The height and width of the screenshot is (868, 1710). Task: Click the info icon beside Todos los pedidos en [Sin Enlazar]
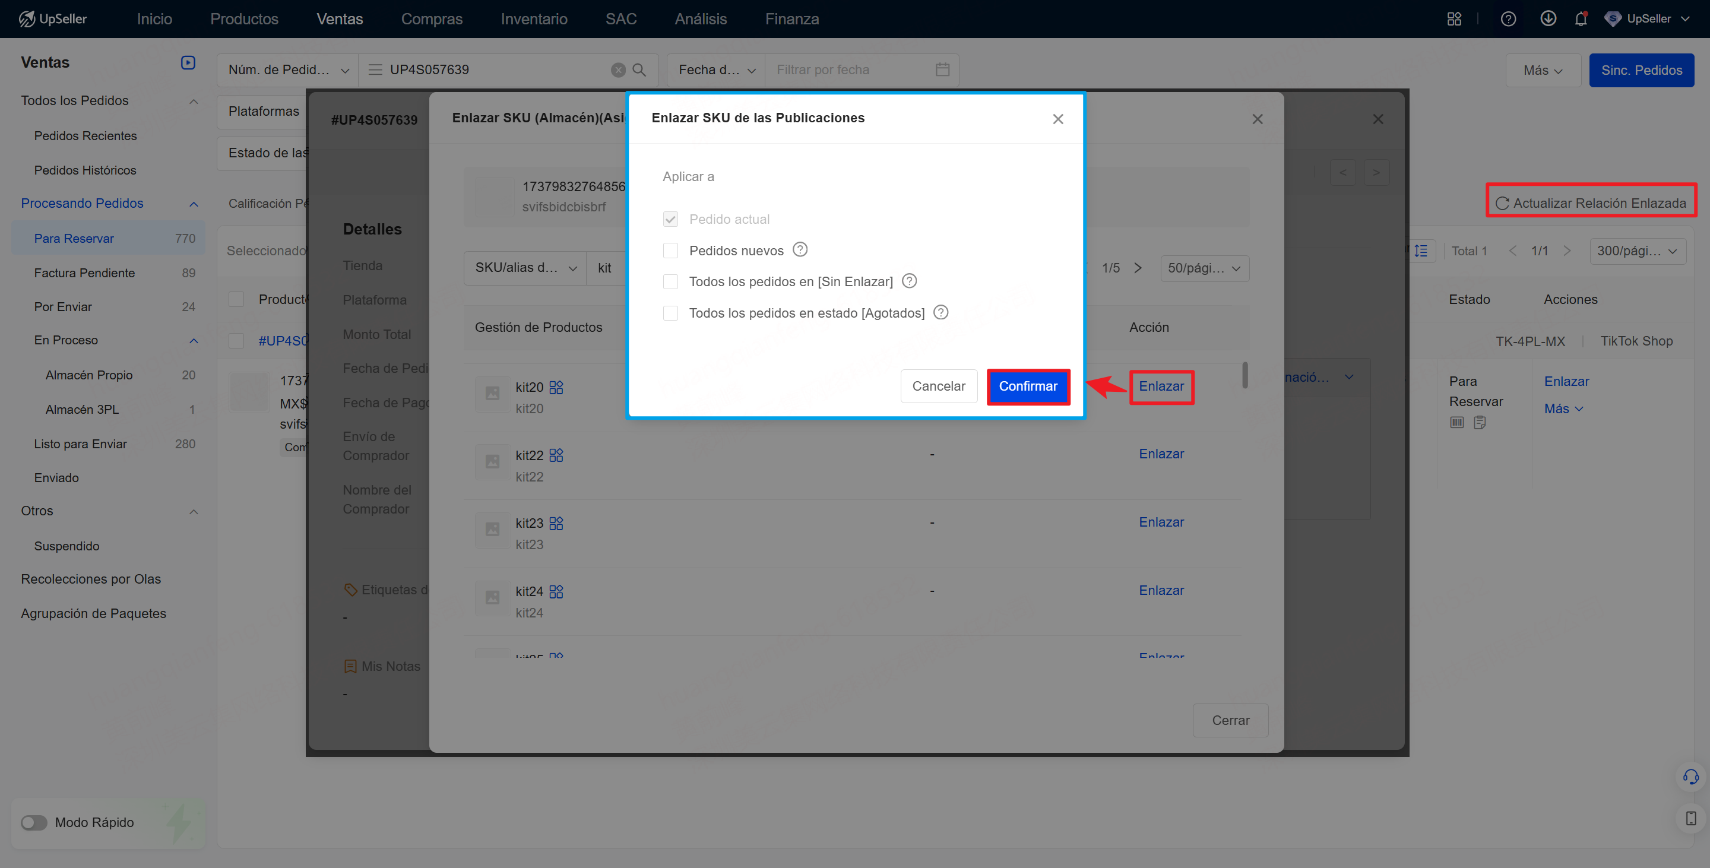click(910, 281)
